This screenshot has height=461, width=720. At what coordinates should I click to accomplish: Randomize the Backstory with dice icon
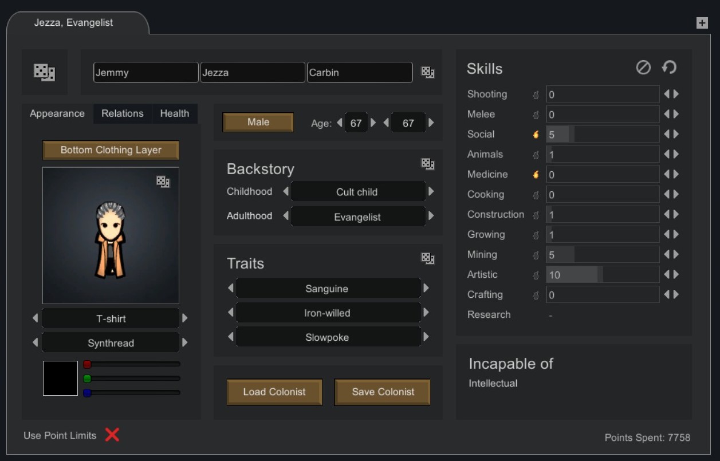pos(428,164)
